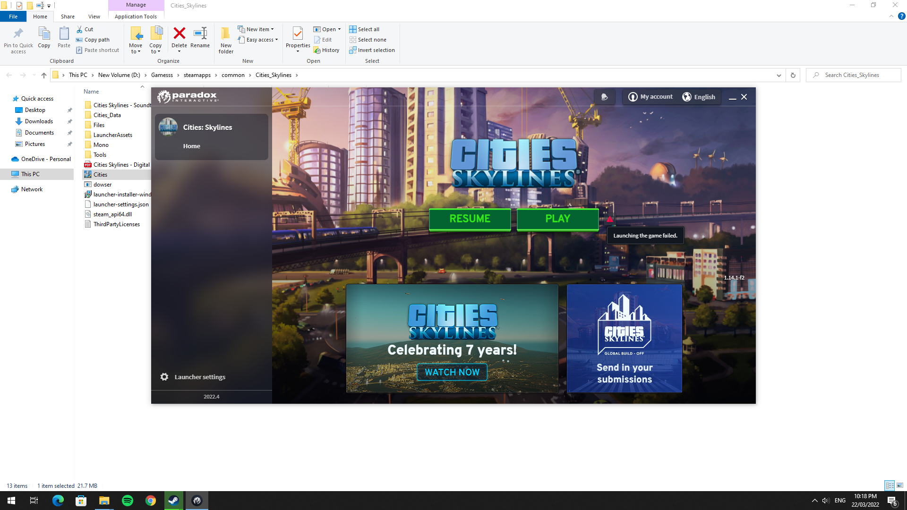Click the launcher notifications bell icon

point(604,97)
